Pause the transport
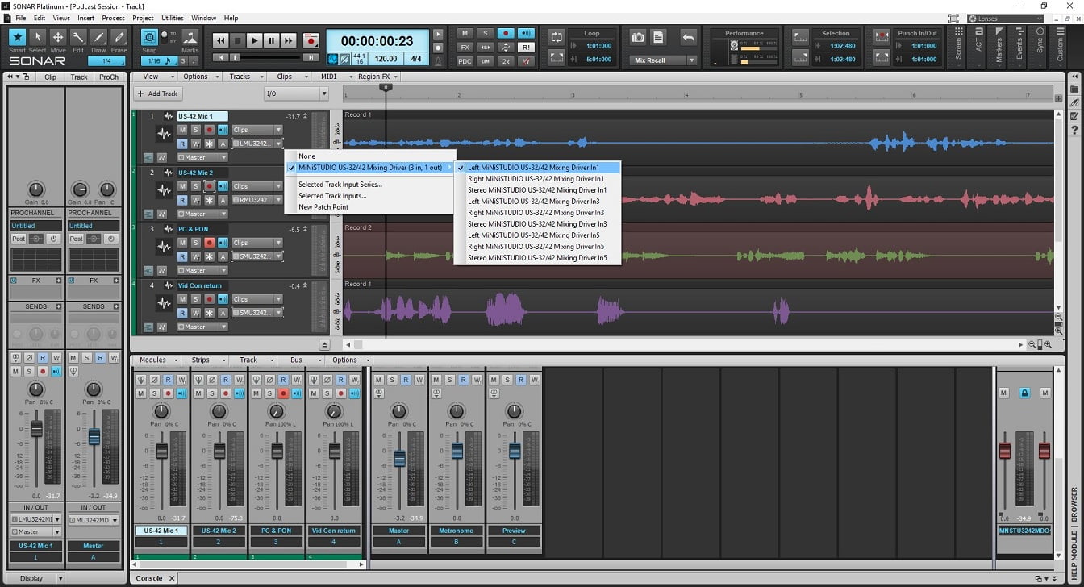This screenshot has width=1084, height=587. pos(271,40)
